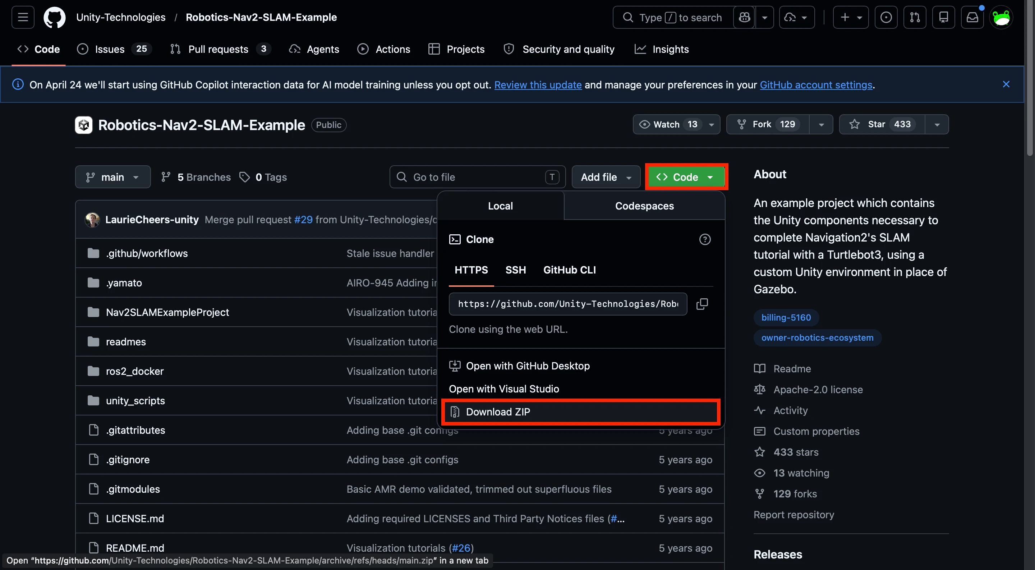The width and height of the screenshot is (1035, 570).
Task: Open the .gitmodules file
Action: [133, 489]
